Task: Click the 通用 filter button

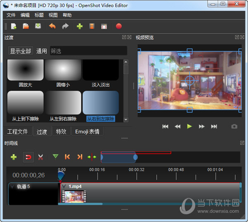Action: [x=42, y=51]
